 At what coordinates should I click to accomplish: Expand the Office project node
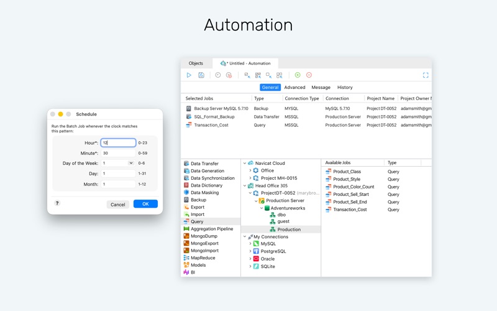coord(250,170)
